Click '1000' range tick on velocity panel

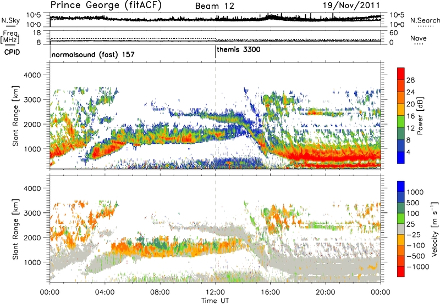tap(32, 262)
